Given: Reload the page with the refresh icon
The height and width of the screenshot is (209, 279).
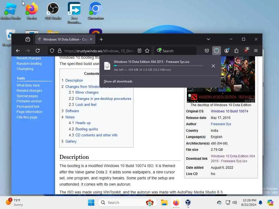Looking at the screenshot, I should (x=38, y=51).
